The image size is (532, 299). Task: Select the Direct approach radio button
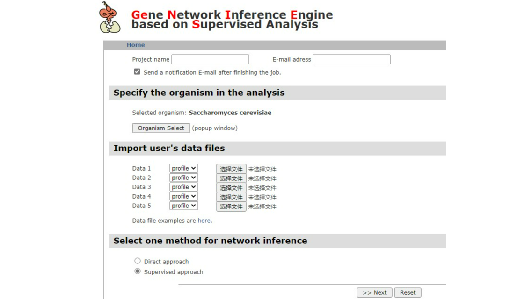(x=138, y=261)
